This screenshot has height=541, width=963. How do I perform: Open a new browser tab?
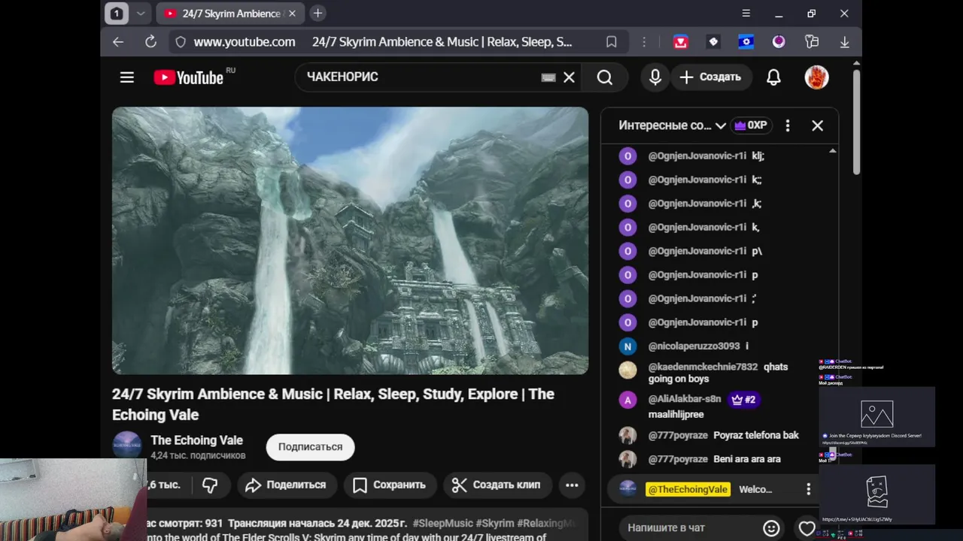317,14
